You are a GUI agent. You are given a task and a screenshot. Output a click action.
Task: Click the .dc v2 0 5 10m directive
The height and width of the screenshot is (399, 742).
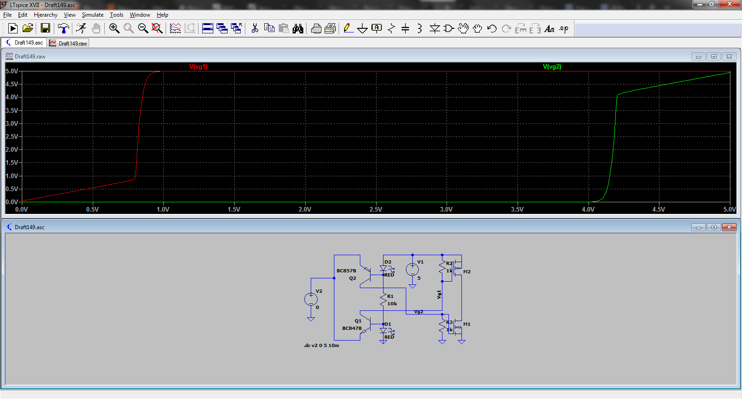pyautogui.click(x=321, y=346)
